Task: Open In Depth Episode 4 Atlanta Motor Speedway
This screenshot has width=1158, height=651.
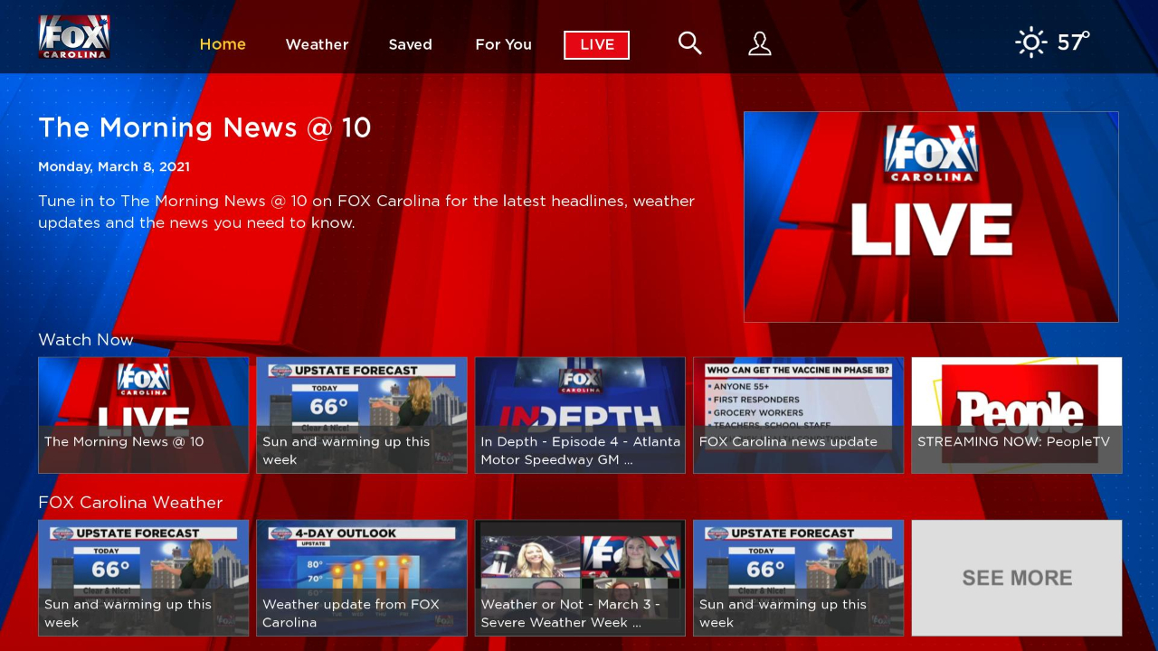Action: pyautogui.click(x=579, y=414)
